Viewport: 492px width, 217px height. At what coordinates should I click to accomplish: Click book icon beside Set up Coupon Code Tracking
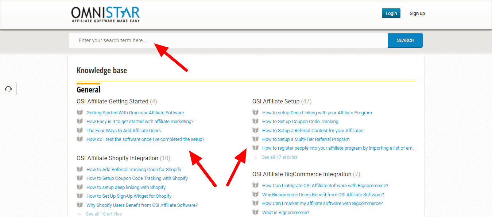tap(256, 121)
